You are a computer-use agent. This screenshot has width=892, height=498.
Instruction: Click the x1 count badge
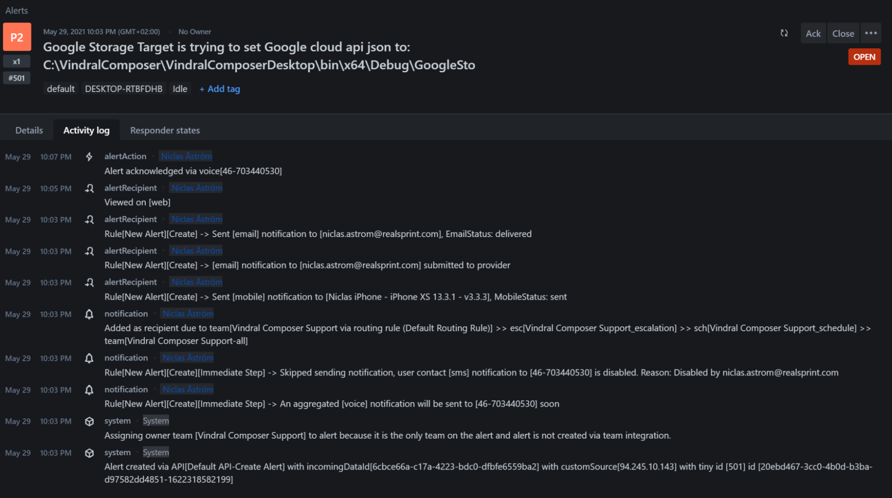click(x=17, y=62)
